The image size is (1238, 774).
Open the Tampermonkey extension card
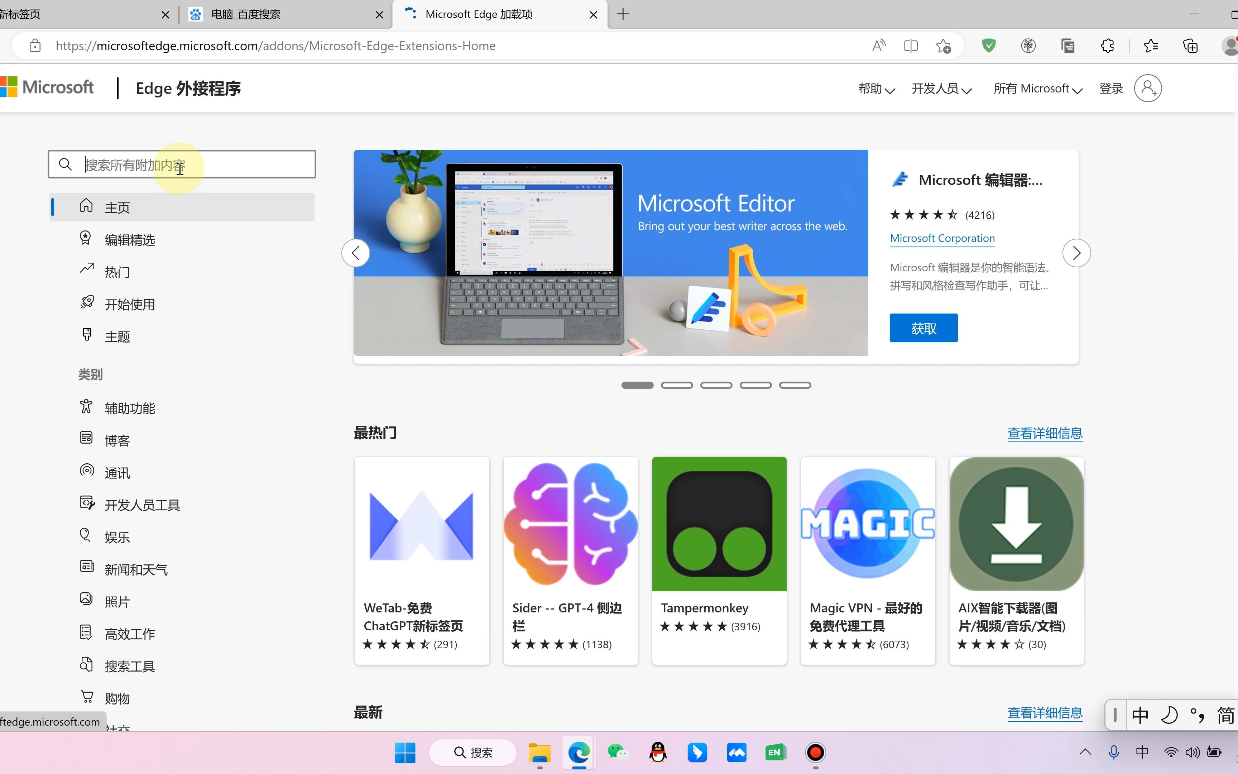pyautogui.click(x=719, y=560)
